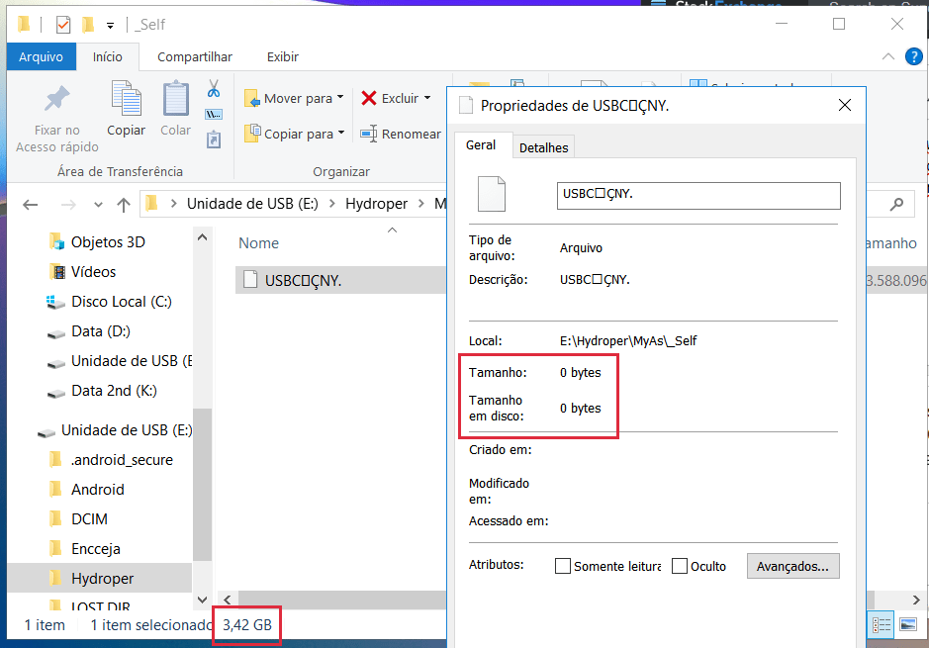
Task: Open the Exibir ribbon tab
Action: click(x=282, y=56)
